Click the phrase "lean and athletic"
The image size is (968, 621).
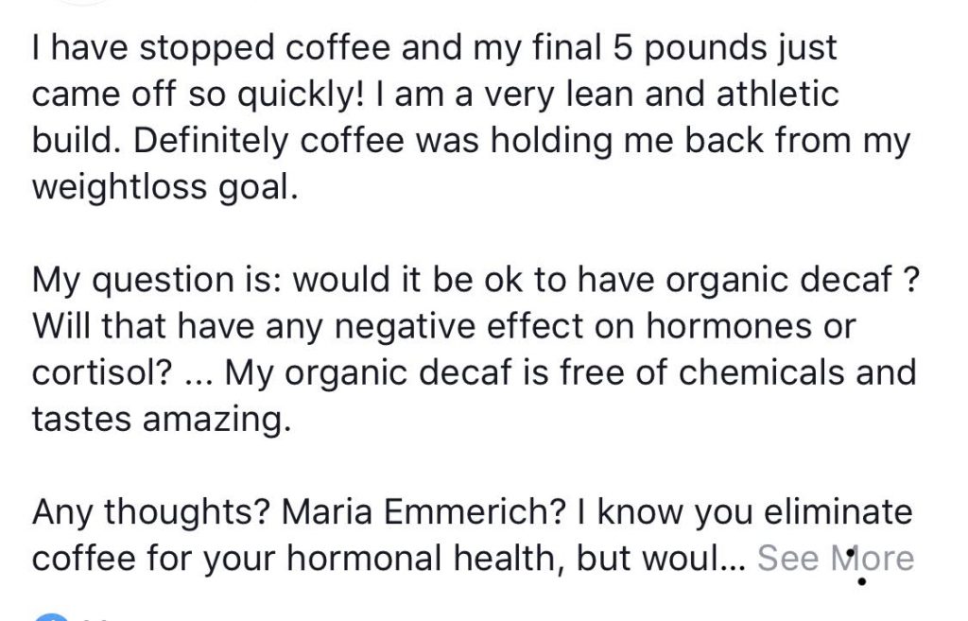(702, 95)
